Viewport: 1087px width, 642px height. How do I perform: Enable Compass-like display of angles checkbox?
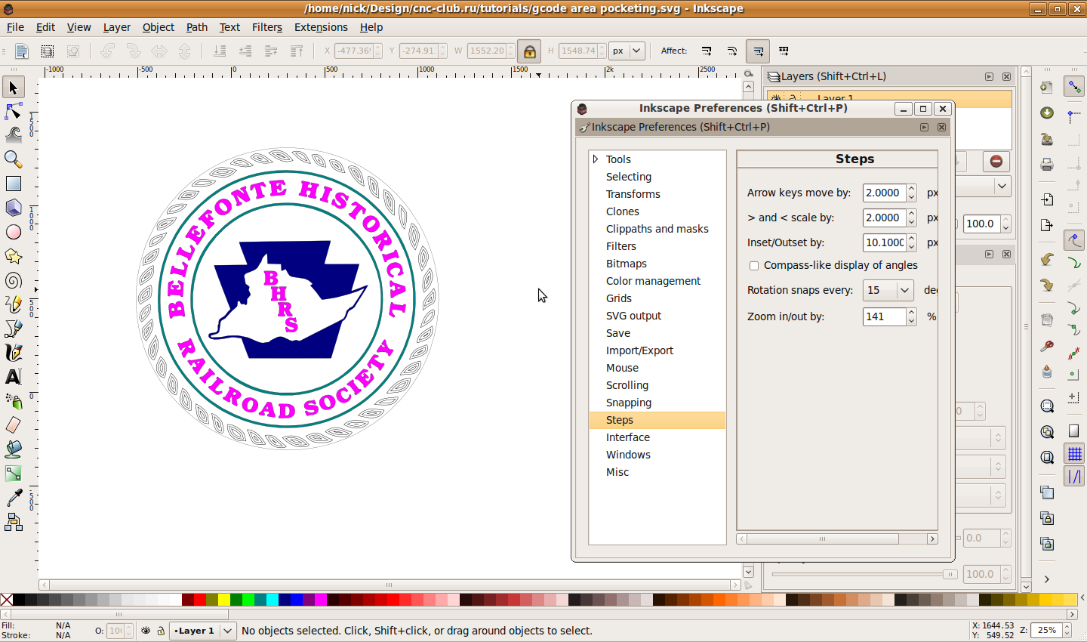coord(753,266)
